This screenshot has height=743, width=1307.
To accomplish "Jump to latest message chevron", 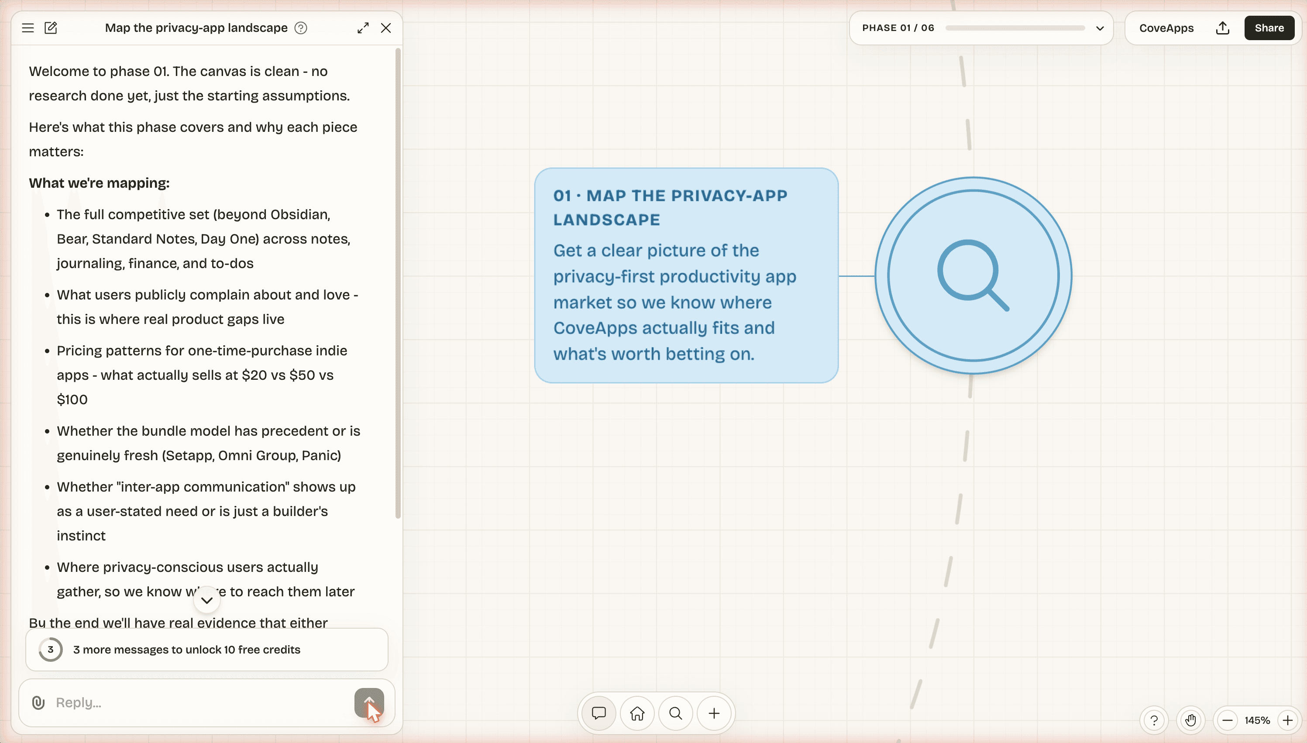I will (206, 600).
